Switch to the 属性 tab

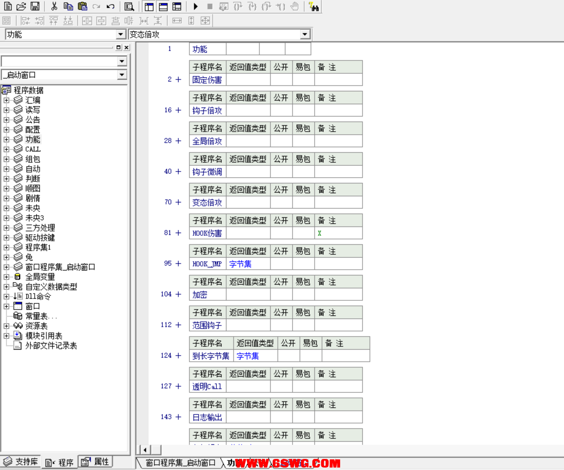(x=96, y=462)
